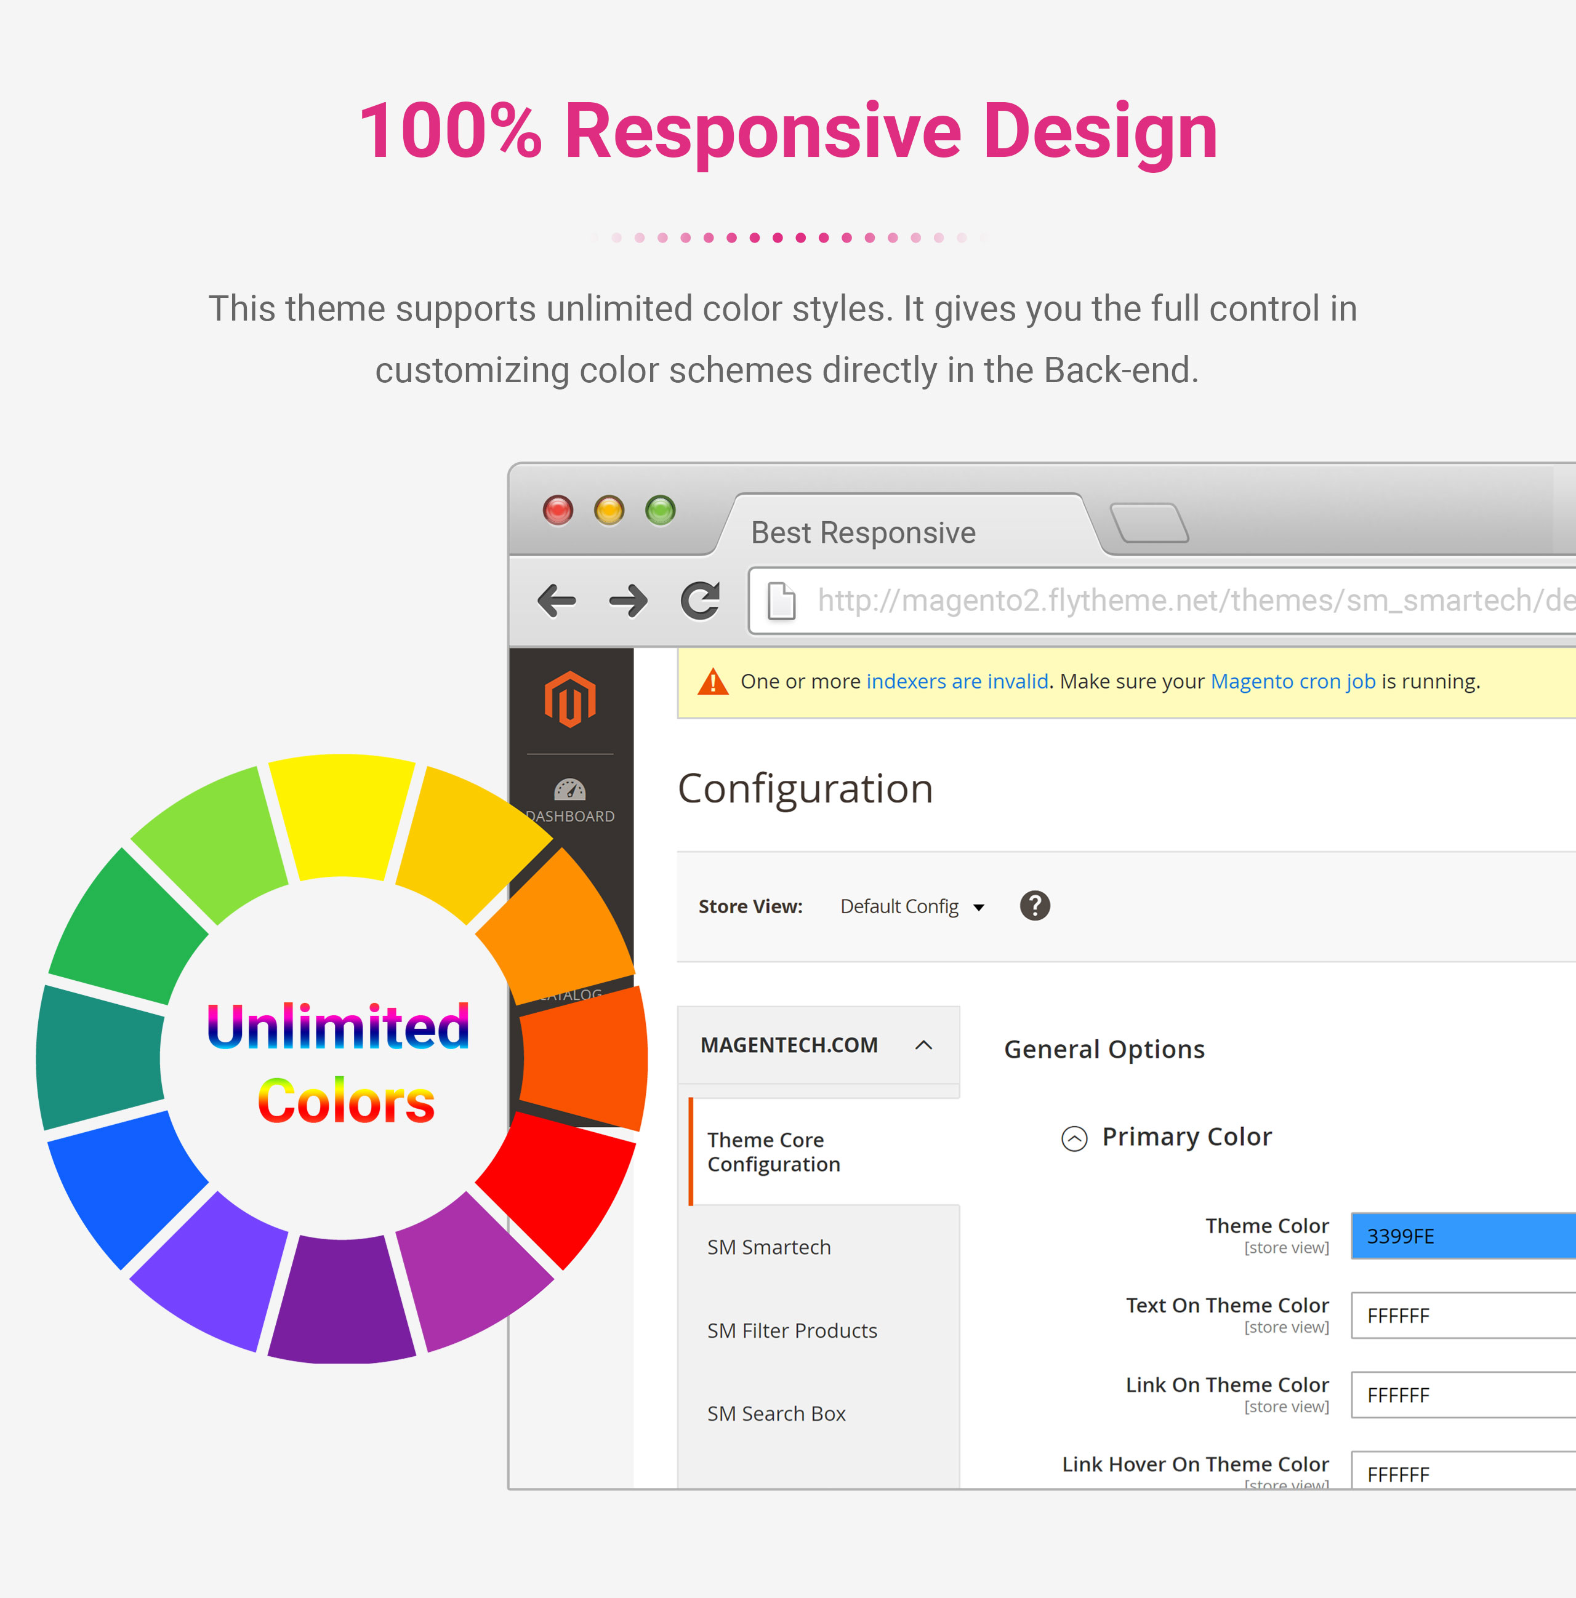Click the help question mark icon
The height and width of the screenshot is (1598, 1576).
1035,906
